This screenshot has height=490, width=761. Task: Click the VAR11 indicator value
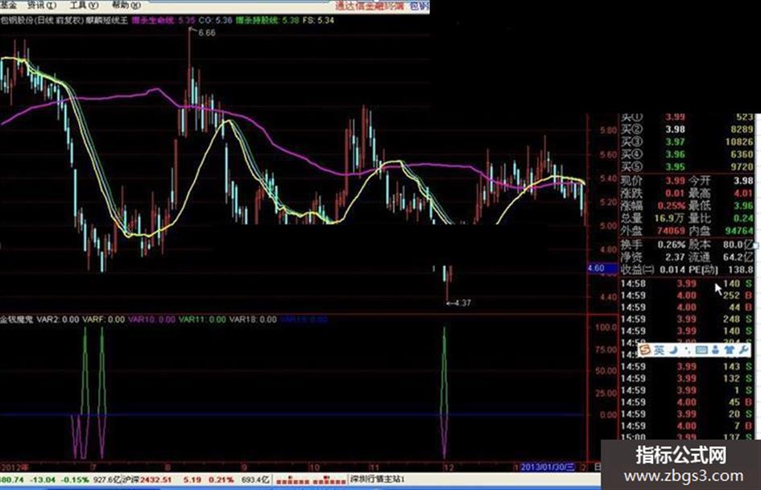[x=202, y=319]
